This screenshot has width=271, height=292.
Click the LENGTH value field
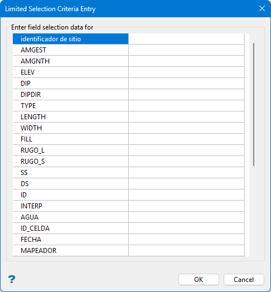pos(186,117)
